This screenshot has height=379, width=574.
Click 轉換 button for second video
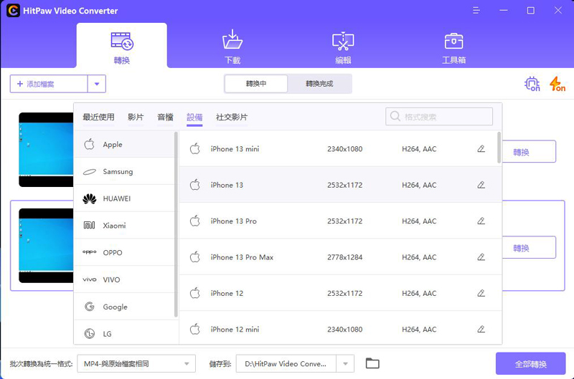click(x=529, y=248)
